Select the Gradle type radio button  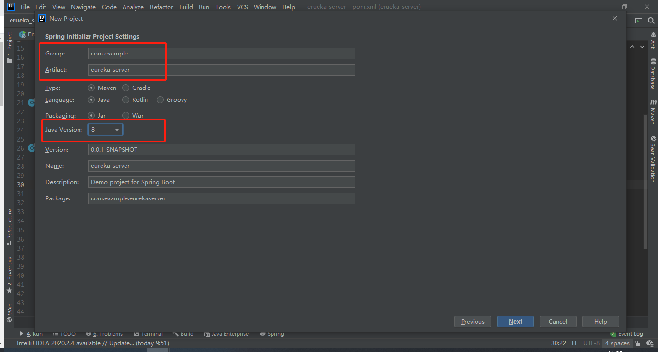[x=125, y=88]
